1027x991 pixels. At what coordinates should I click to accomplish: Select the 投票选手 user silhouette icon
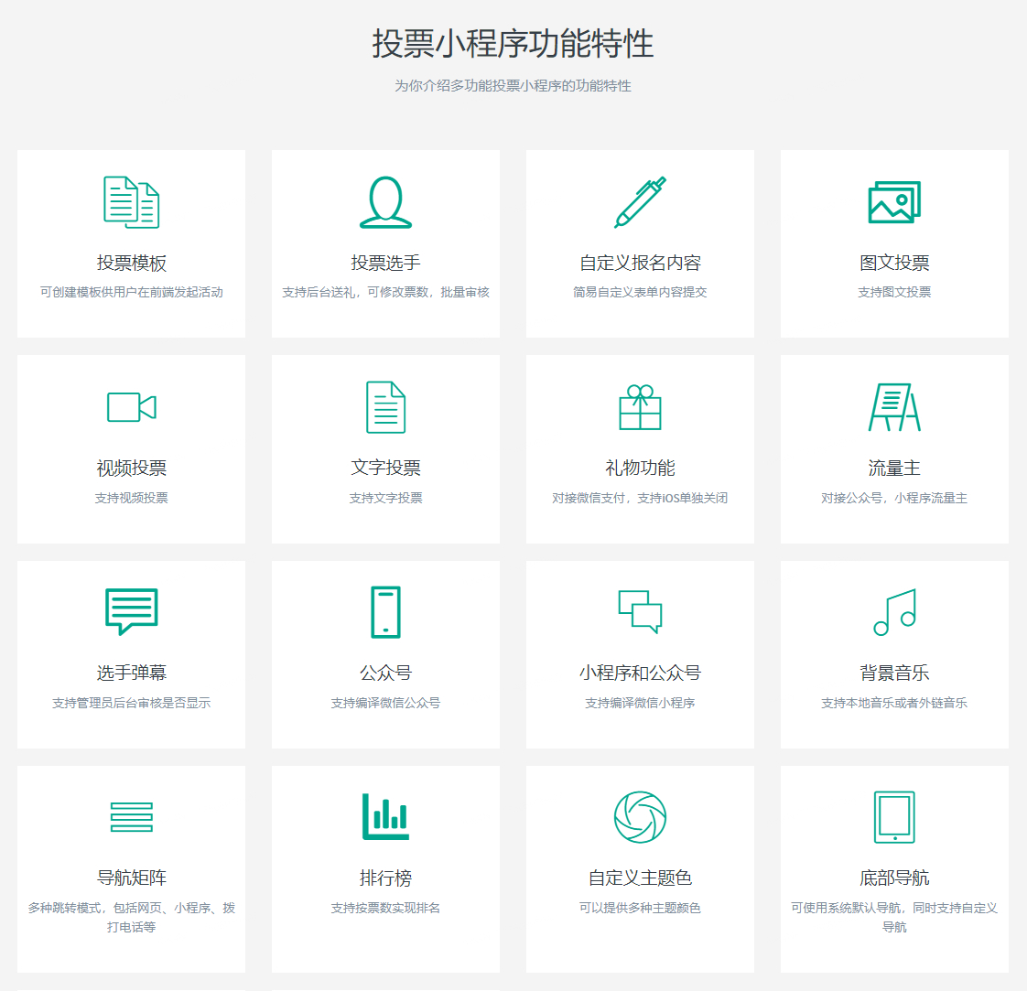[385, 202]
